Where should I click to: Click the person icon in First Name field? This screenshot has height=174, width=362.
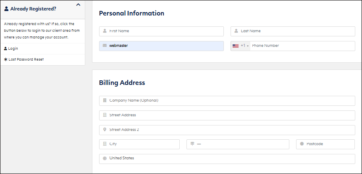105,31
